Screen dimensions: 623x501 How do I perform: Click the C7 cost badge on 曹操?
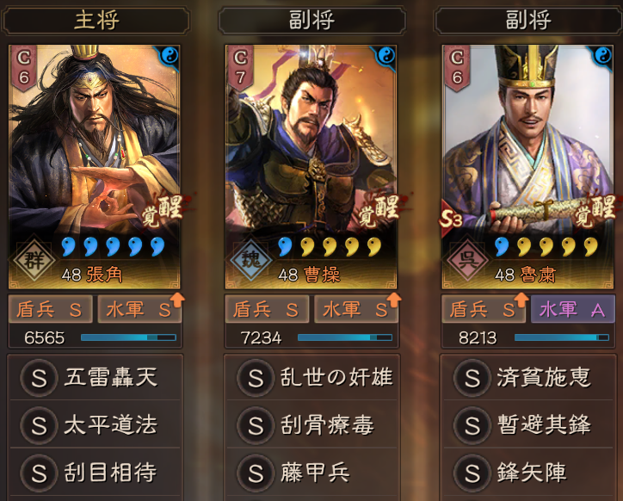pyautogui.click(x=239, y=68)
